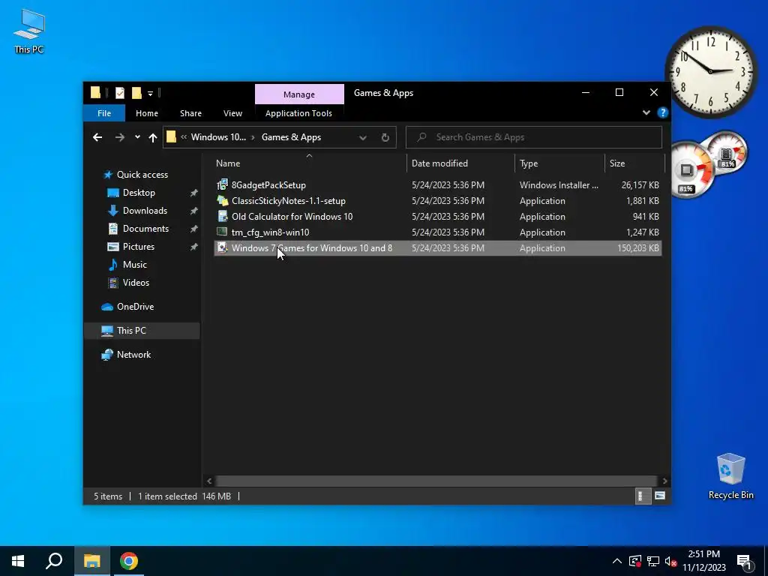Image resolution: width=768 pixels, height=576 pixels.
Task: Unpin Documents from Quick access
Action: [194, 229]
